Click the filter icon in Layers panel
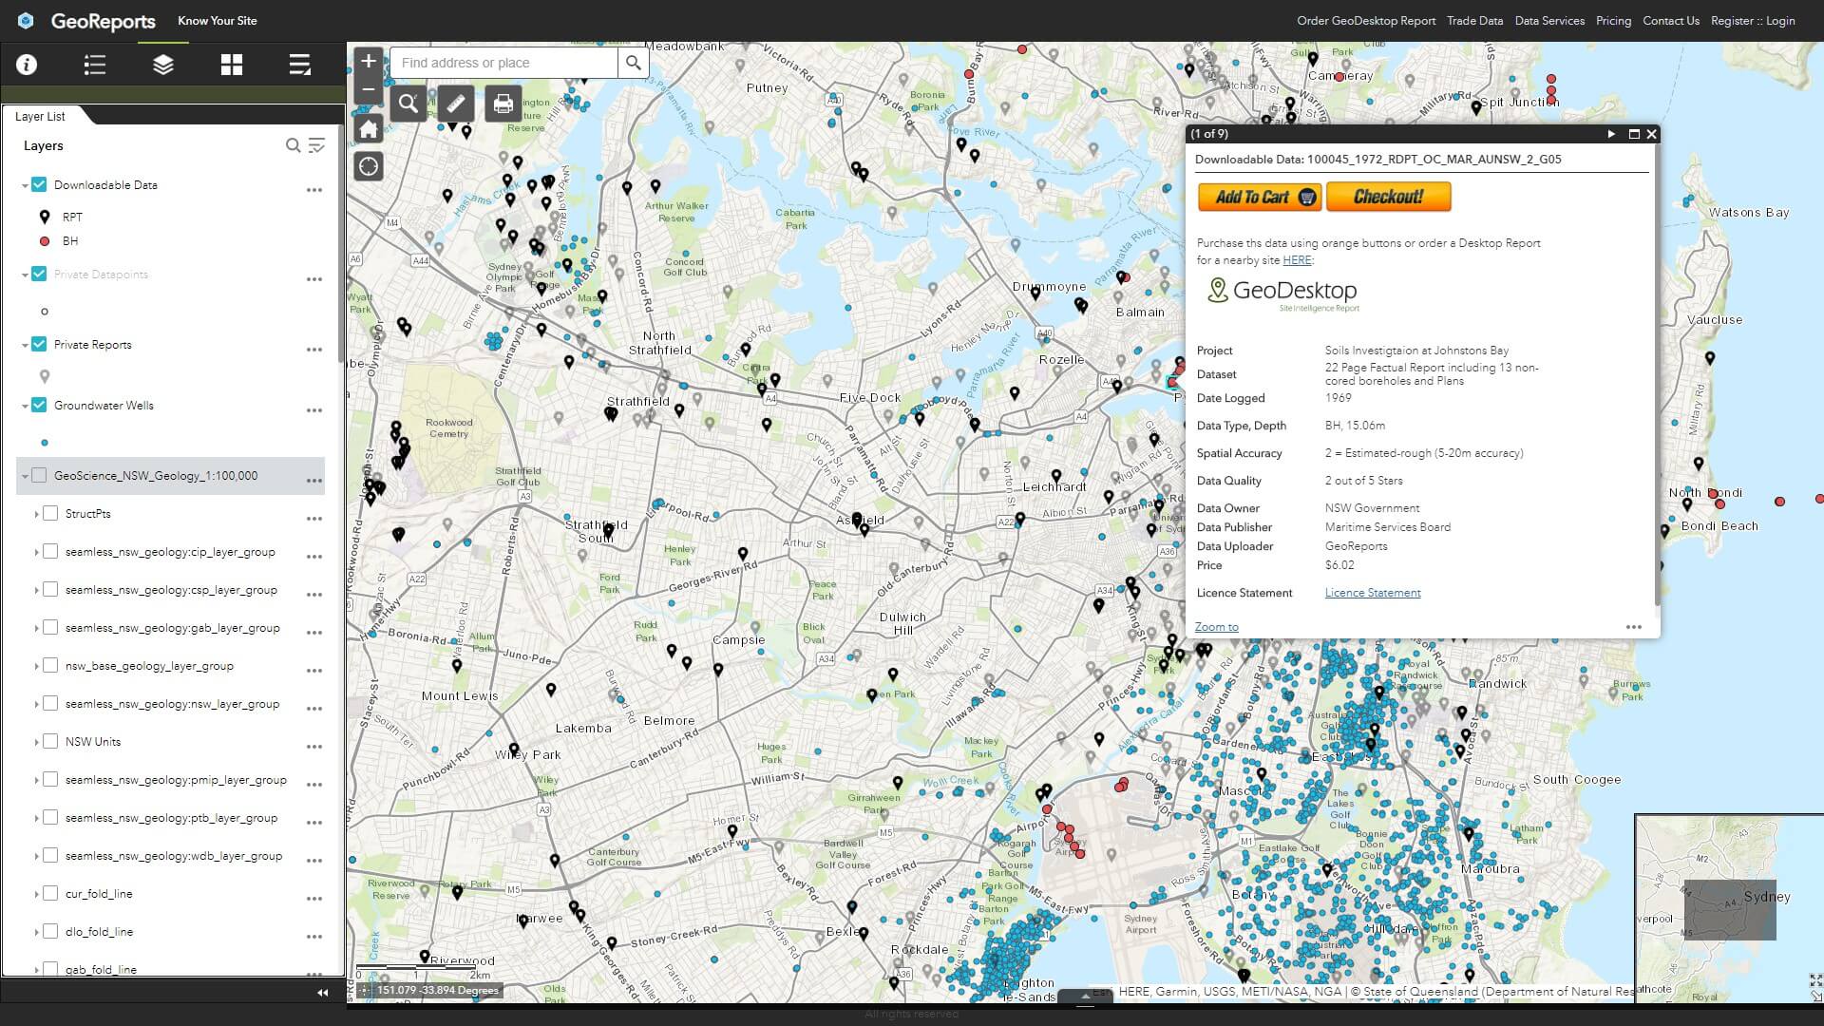The image size is (1824, 1026). (317, 145)
